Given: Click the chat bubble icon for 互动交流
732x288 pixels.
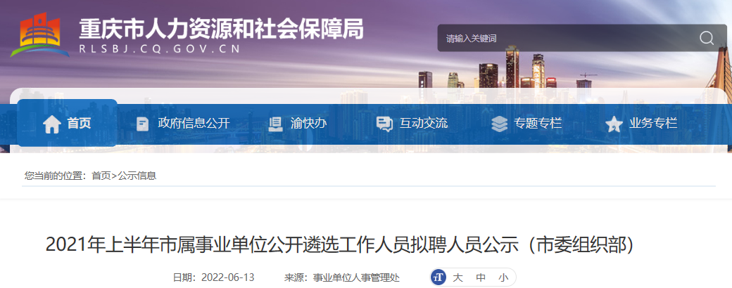Looking at the screenshot, I should [384, 124].
